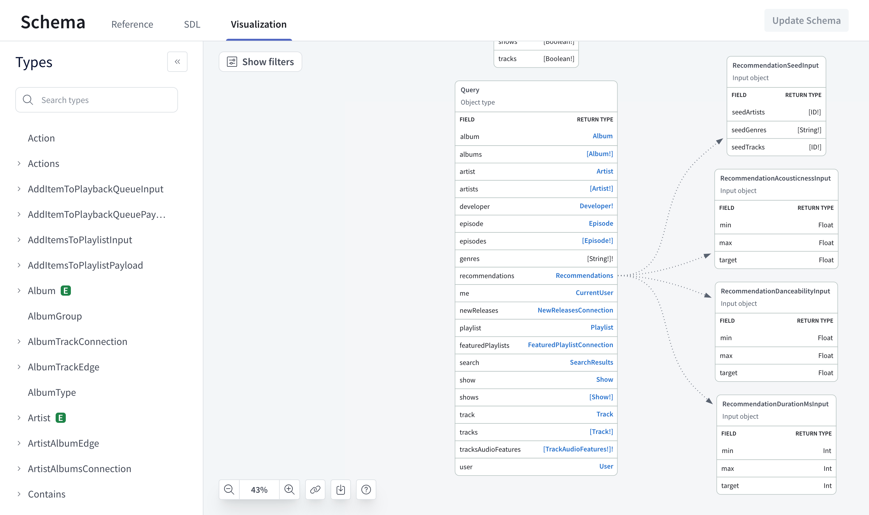869x515 pixels.
Task: Open the Show filters panel
Action: click(x=260, y=62)
